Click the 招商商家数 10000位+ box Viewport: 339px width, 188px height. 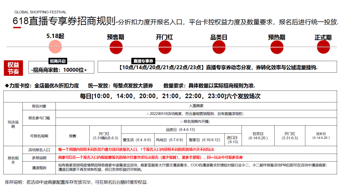tap(62, 67)
